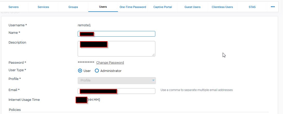Click the Change Password link
Image resolution: width=283 pixels, height=114 pixels.
(x=110, y=63)
